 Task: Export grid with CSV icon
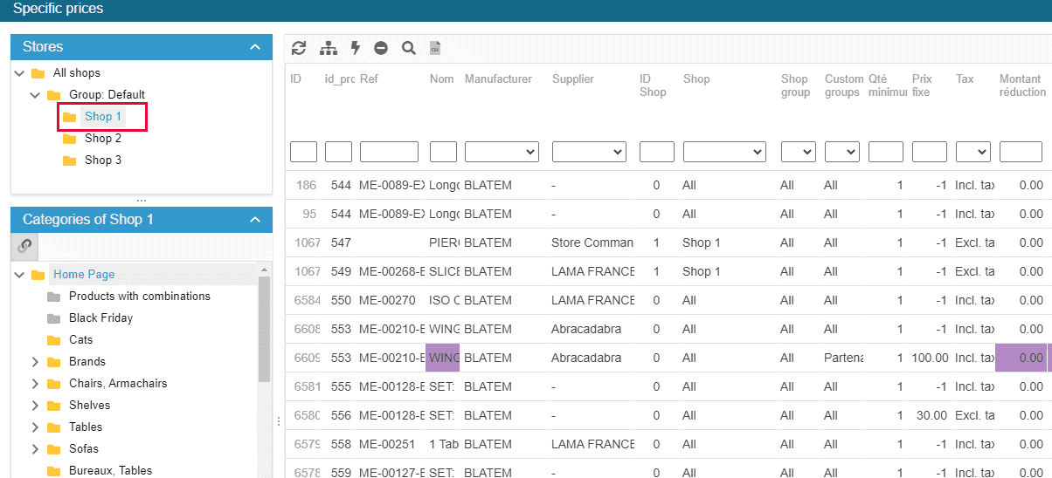435,48
